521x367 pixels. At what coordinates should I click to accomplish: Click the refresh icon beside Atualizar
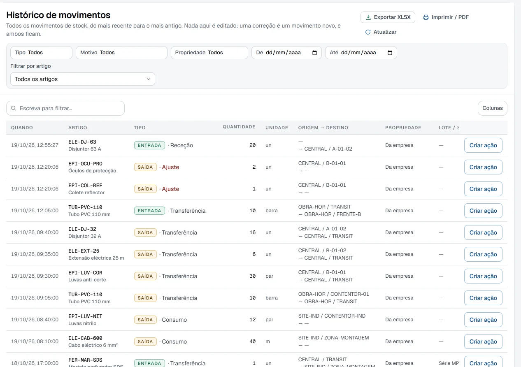[x=368, y=32]
